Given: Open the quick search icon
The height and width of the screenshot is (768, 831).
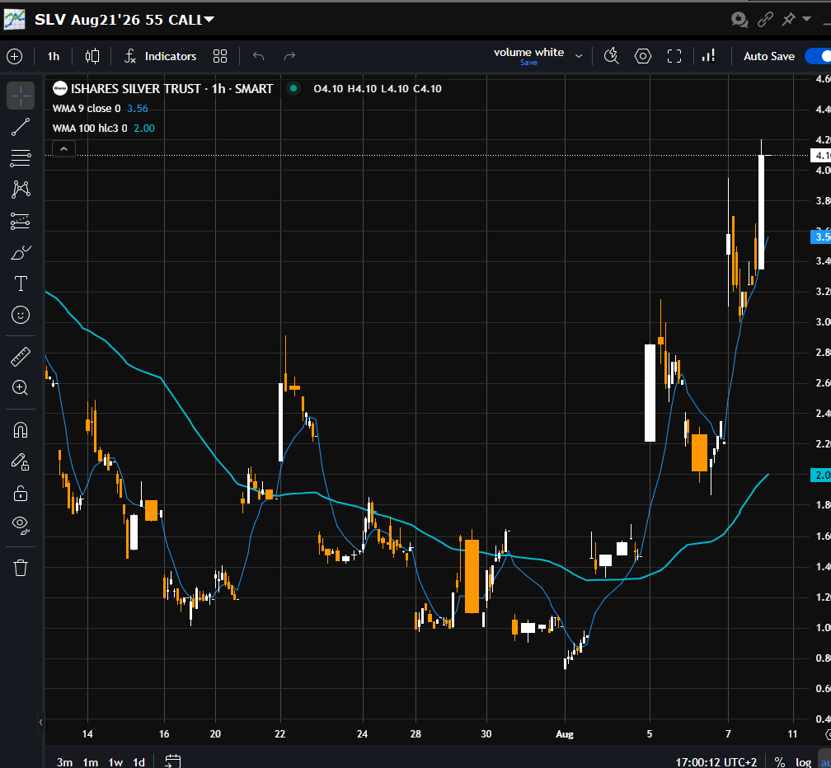Looking at the screenshot, I should 612,56.
